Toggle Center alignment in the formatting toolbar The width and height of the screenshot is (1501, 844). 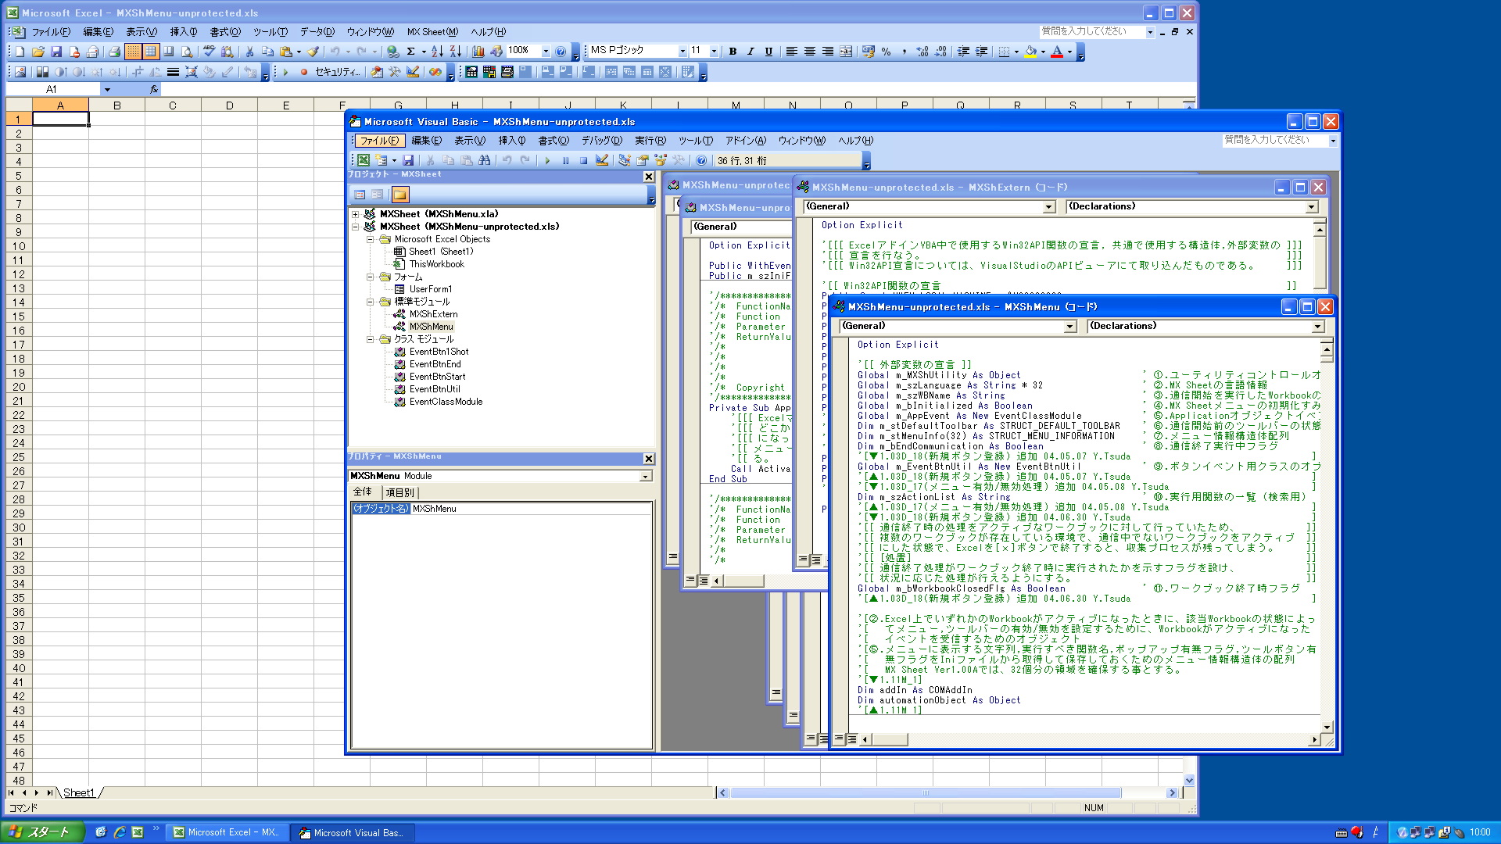click(x=810, y=52)
